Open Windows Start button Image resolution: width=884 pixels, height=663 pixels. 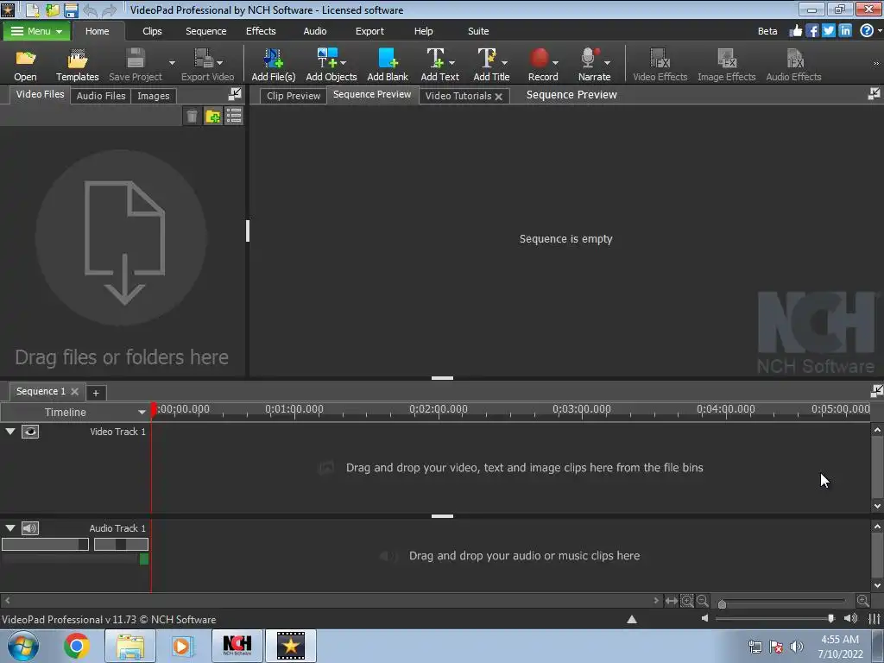23,646
